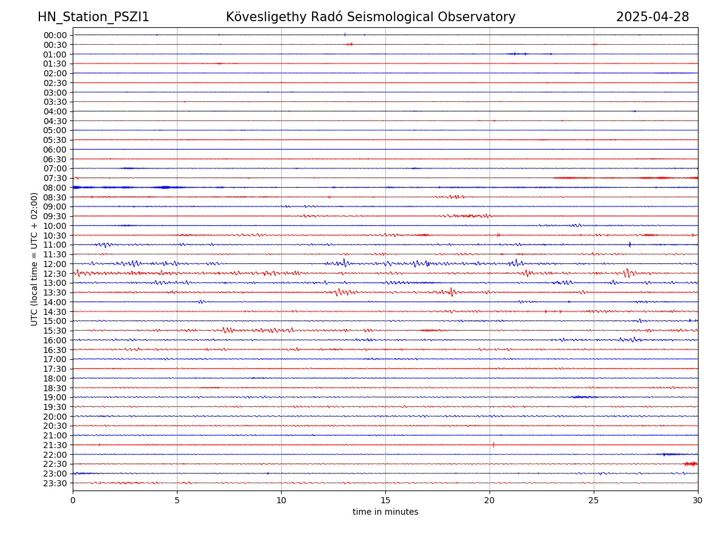
Task: Select the 00:00 row time label
Action: point(55,35)
